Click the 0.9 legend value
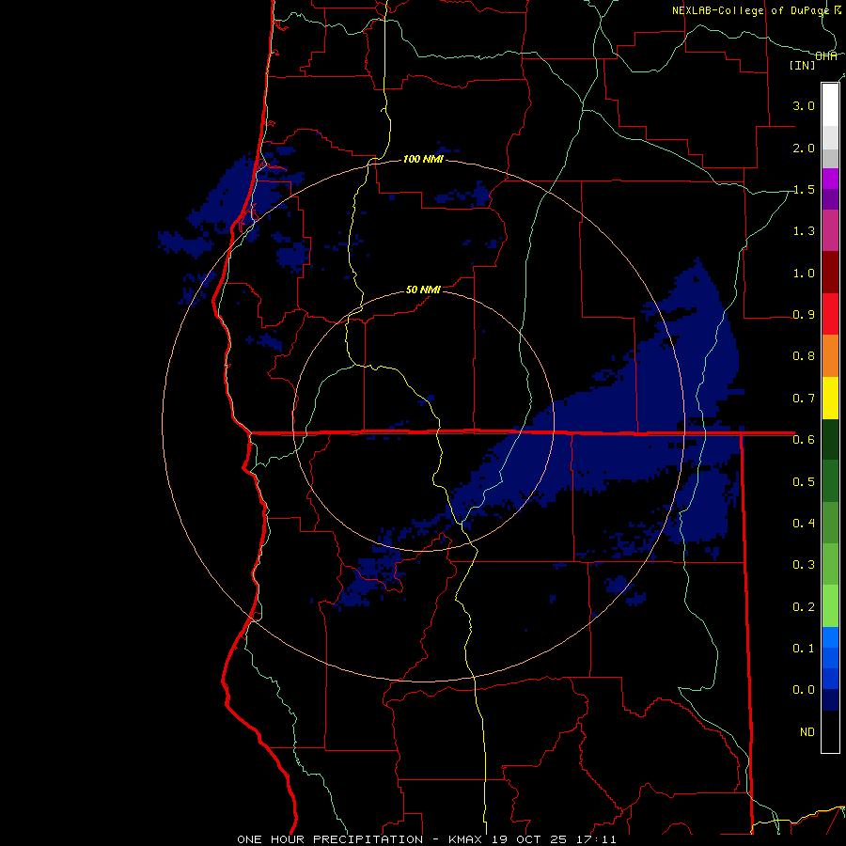This screenshot has width=846, height=846. (x=804, y=315)
